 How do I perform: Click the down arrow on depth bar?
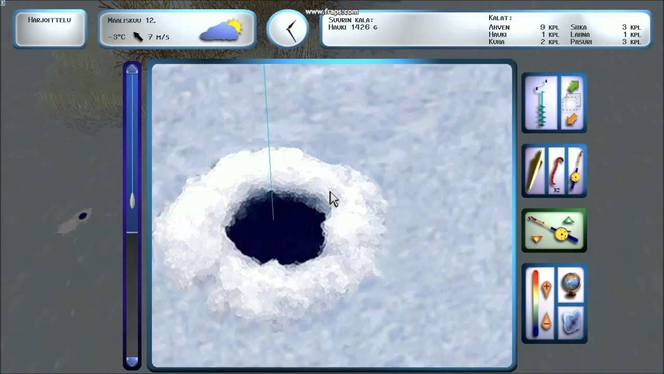(x=132, y=361)
